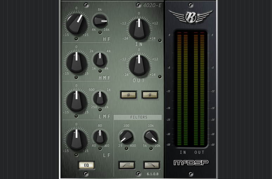
Task: Click the IN level knob
Action: 139,29
